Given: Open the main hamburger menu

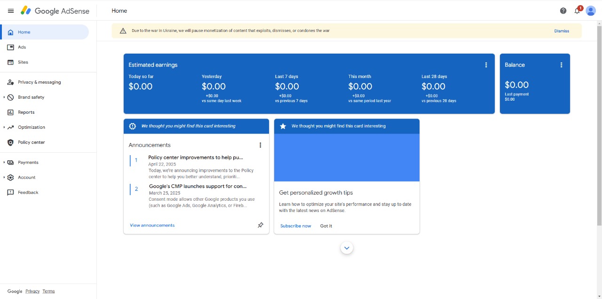Looking at the screenshot, I should 11,11.
